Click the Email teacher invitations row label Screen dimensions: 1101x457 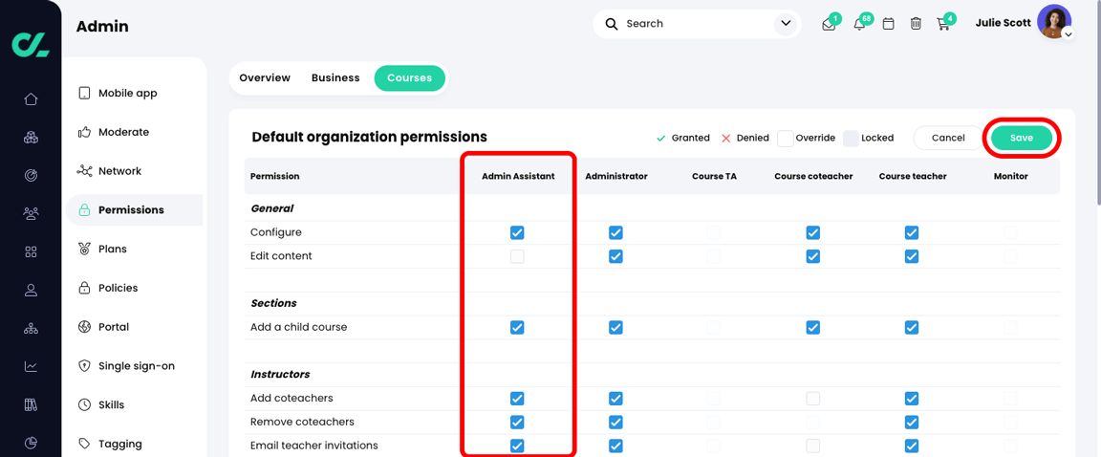pyautogui.click(x=313, y=446)
